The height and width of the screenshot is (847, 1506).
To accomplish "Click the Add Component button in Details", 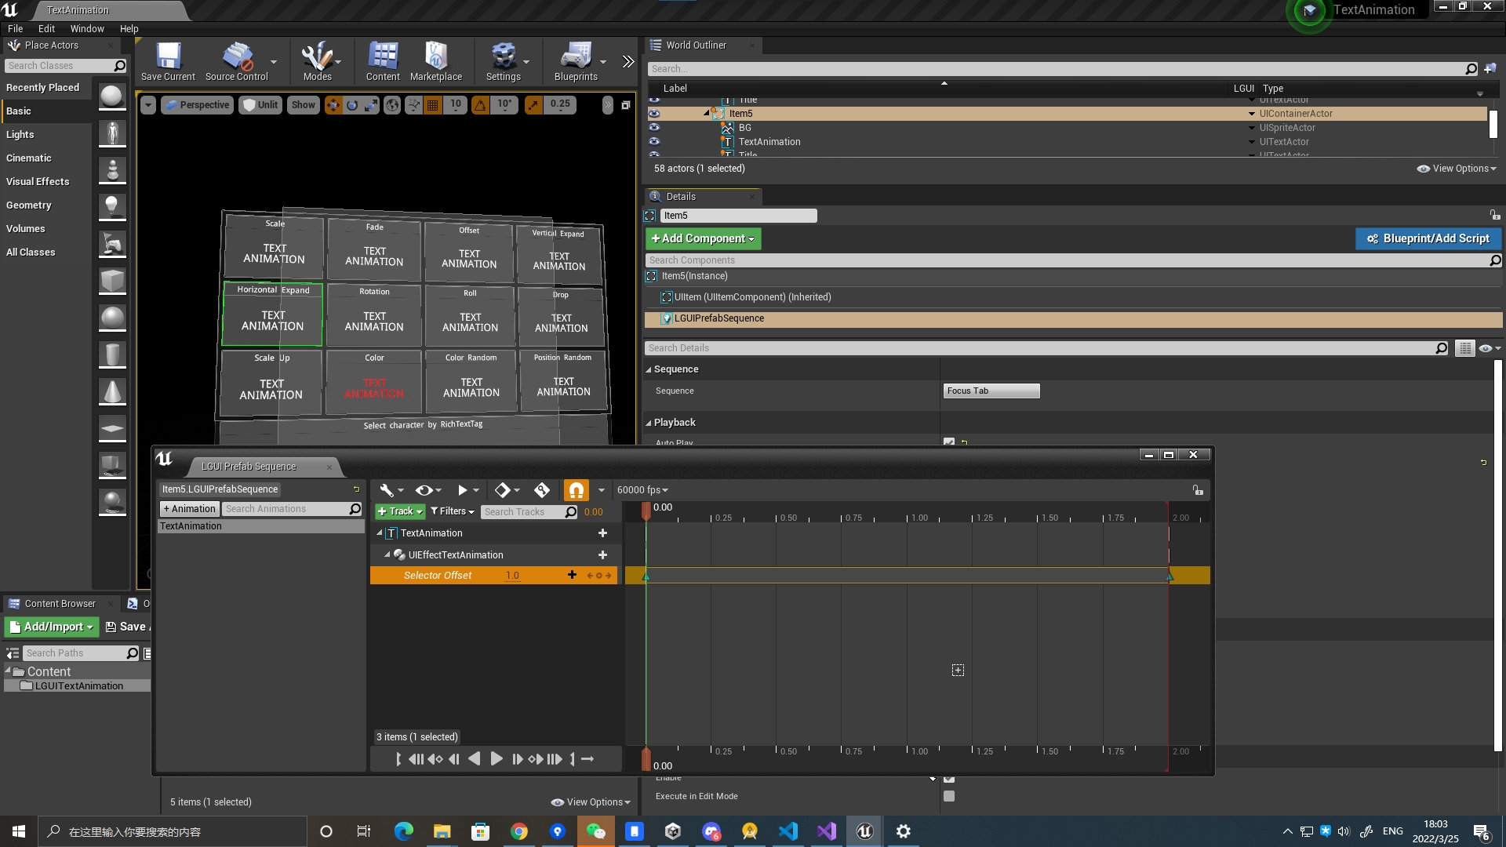I will point(702,238).
